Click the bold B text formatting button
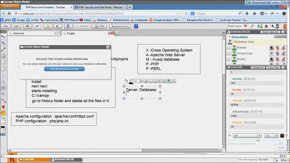 (146, 81)
